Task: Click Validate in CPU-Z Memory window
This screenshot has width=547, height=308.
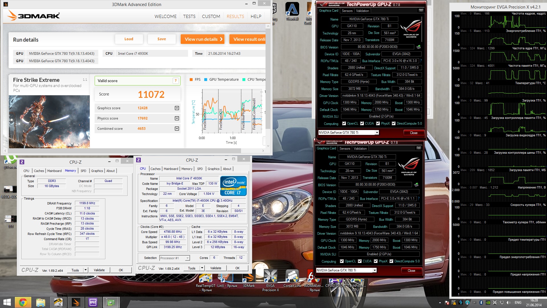Action: point(99,270)
